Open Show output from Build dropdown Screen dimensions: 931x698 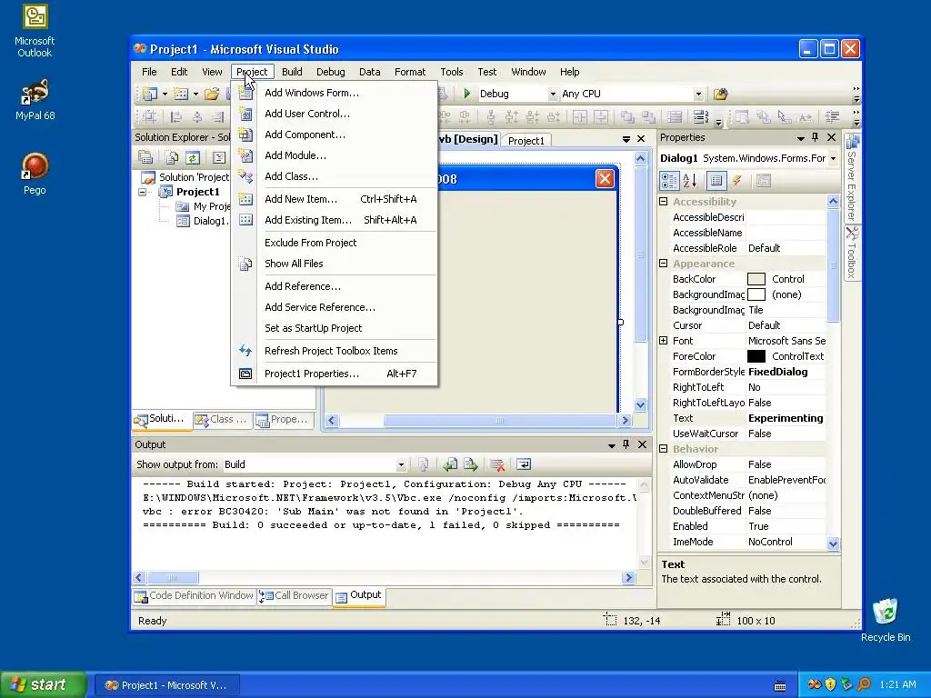tap(401, 464)
